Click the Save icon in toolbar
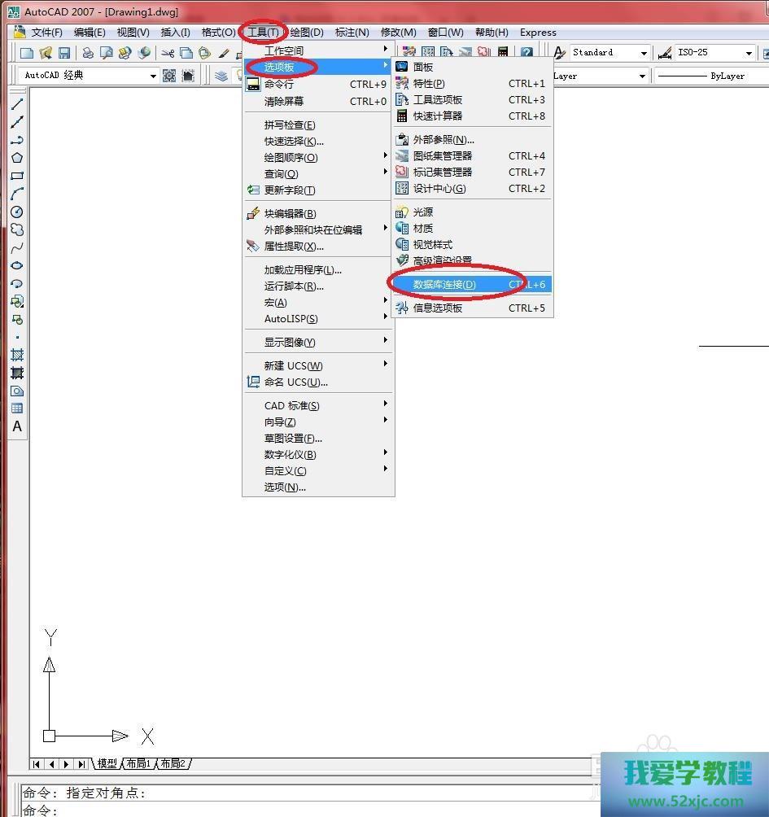The width and height of the screenshot is (769, 817). 64,53
